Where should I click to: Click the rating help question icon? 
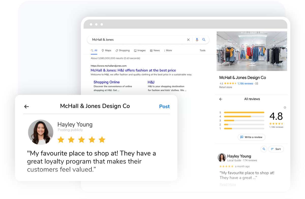pos(285,108)
